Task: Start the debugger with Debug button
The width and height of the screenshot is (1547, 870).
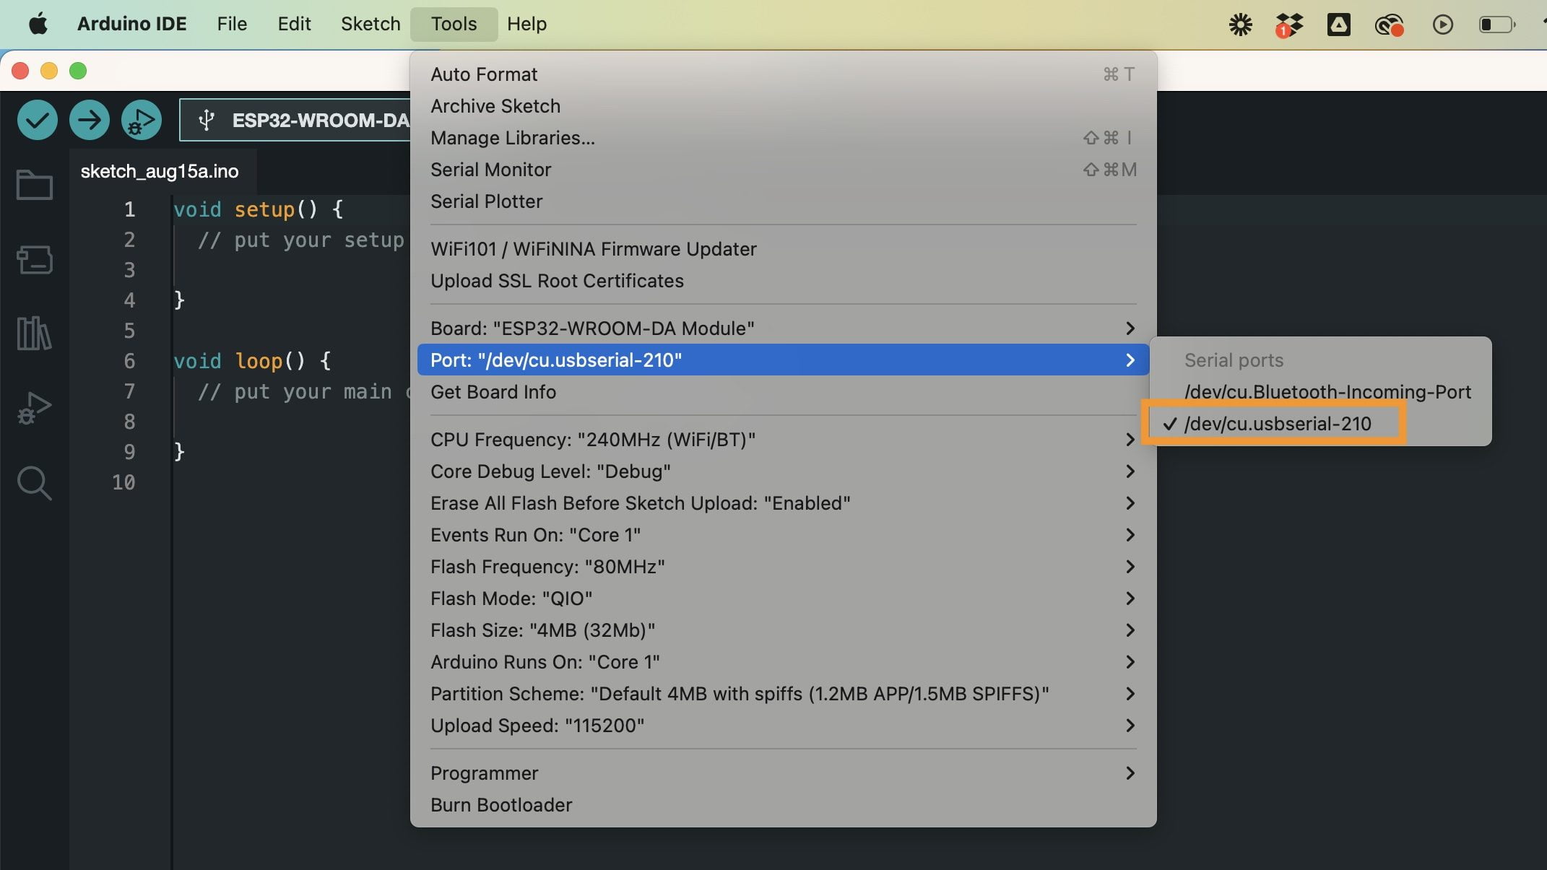Action: tap(142, 120)
